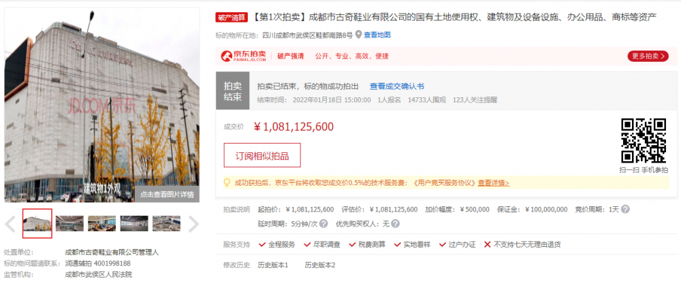Click the 全程服务 checkmark icon
Screen dimensions: 681x283
pos(262,244)
